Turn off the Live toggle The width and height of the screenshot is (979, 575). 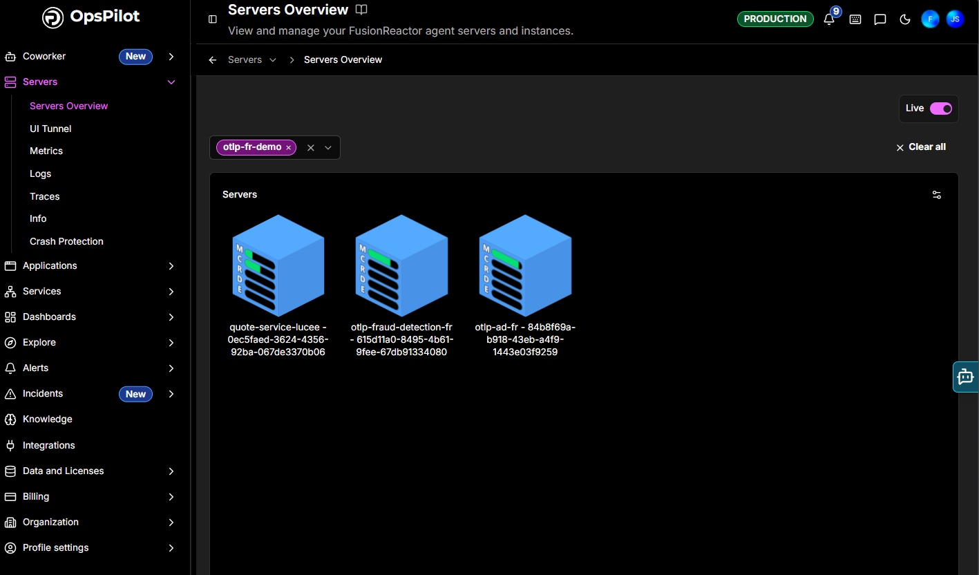click(941, 109)
